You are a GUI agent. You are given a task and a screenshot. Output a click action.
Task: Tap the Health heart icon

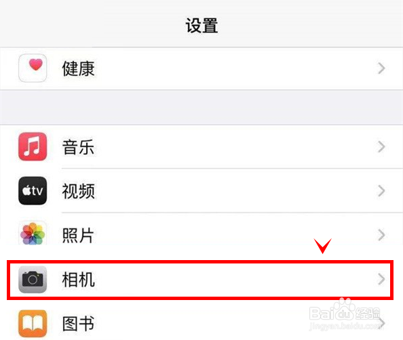click(33, 68)
